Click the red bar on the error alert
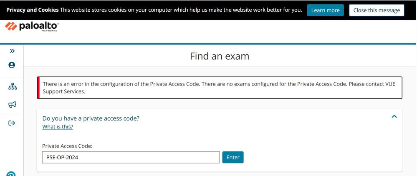This screenshot has width=417, height=176. 38,88
